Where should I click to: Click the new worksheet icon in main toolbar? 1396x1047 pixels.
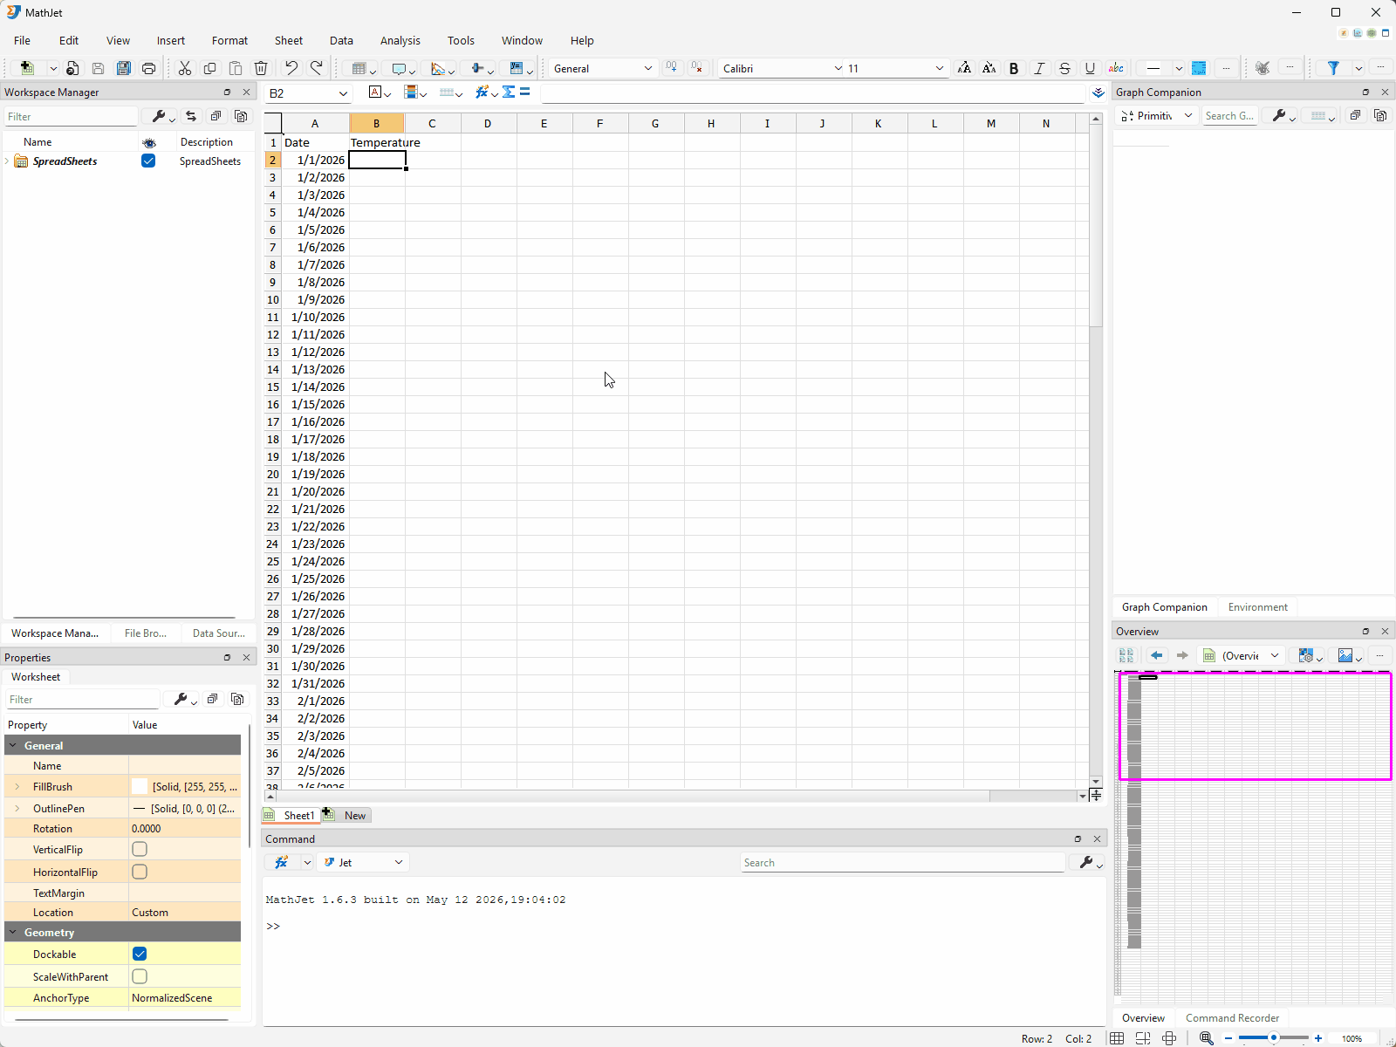pyautogui.click(x=27, y=68)
